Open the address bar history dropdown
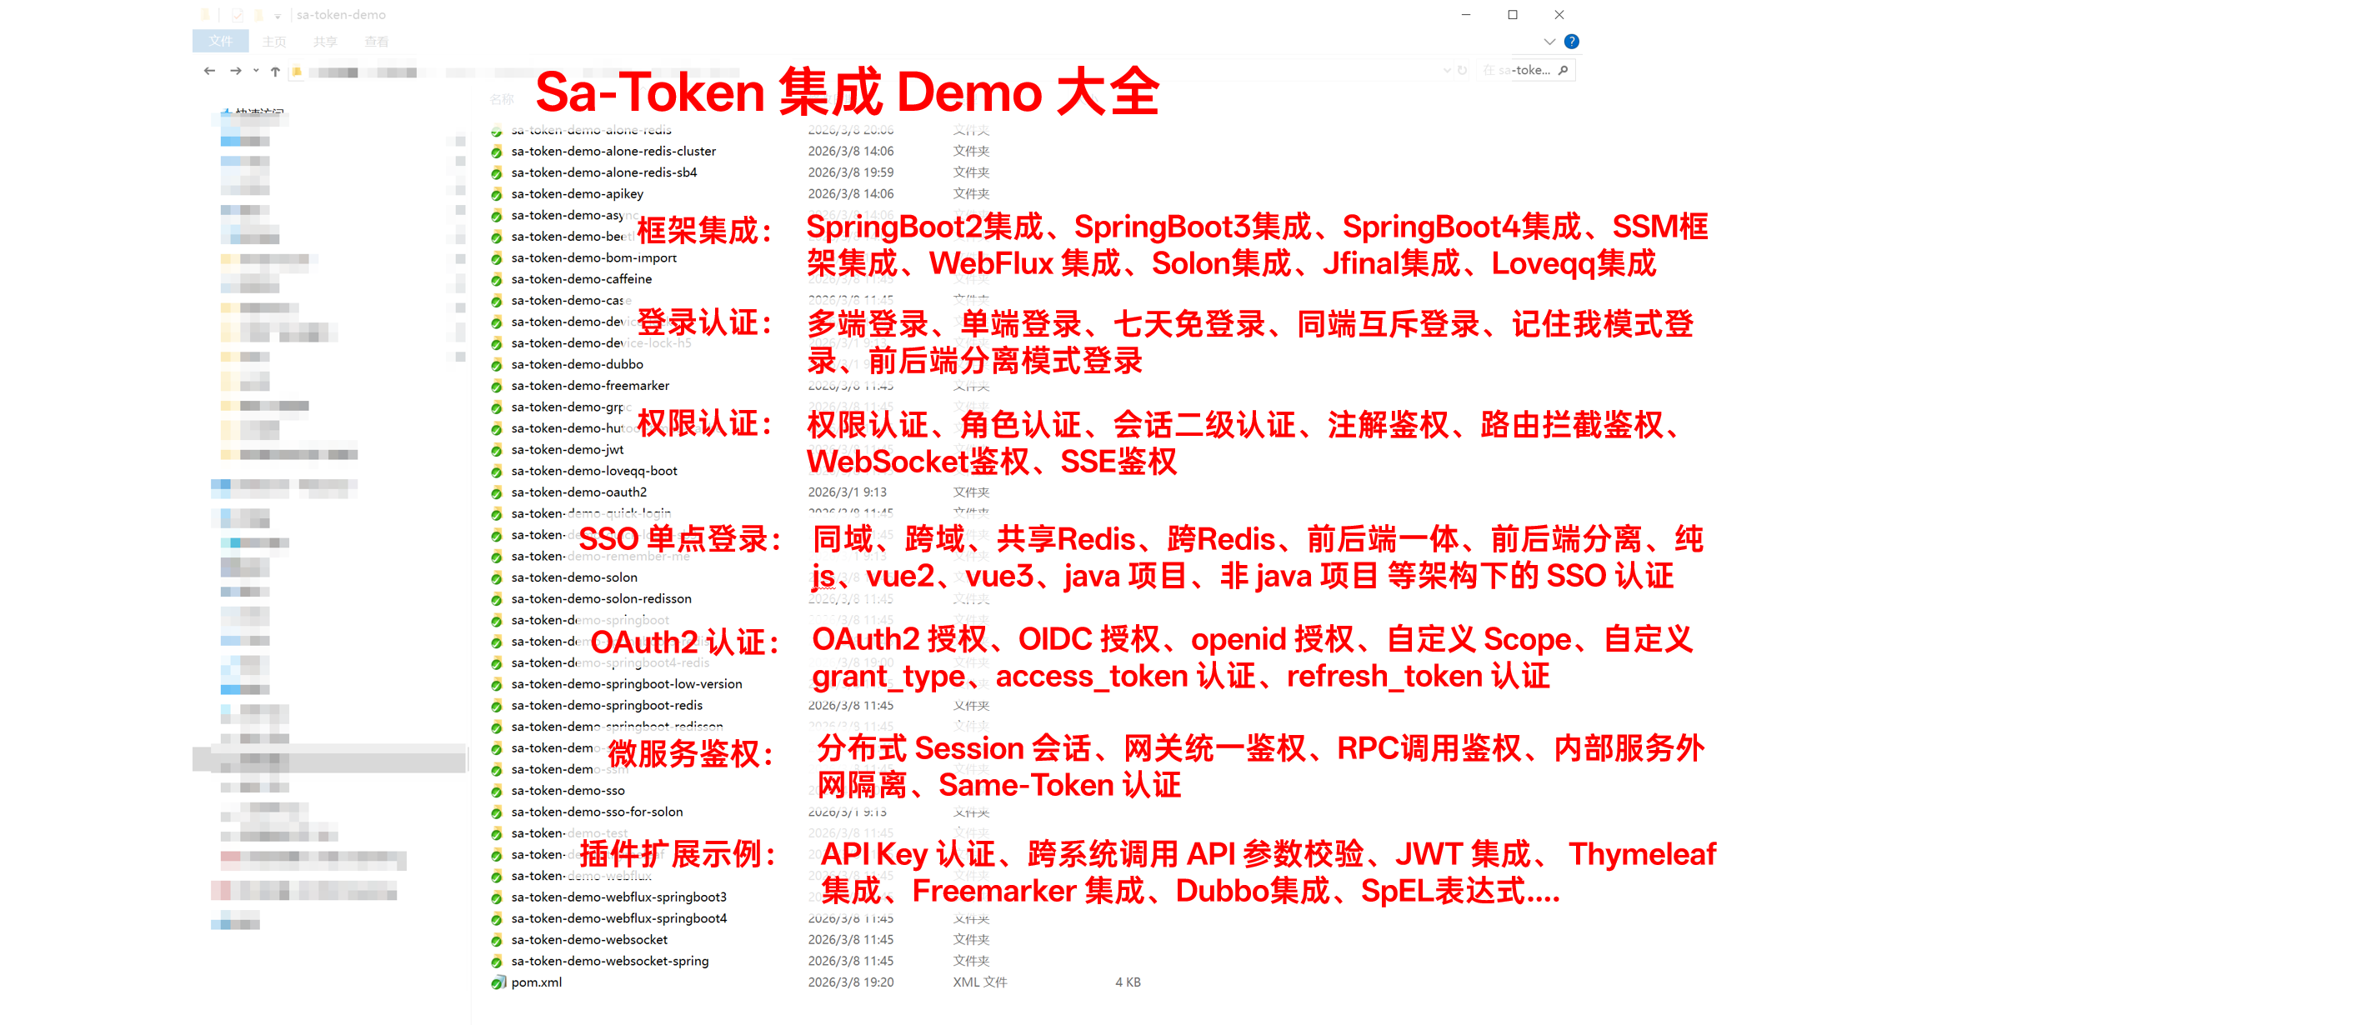The width and height of the screenshot is (2372, 1025). (1447, 70)
